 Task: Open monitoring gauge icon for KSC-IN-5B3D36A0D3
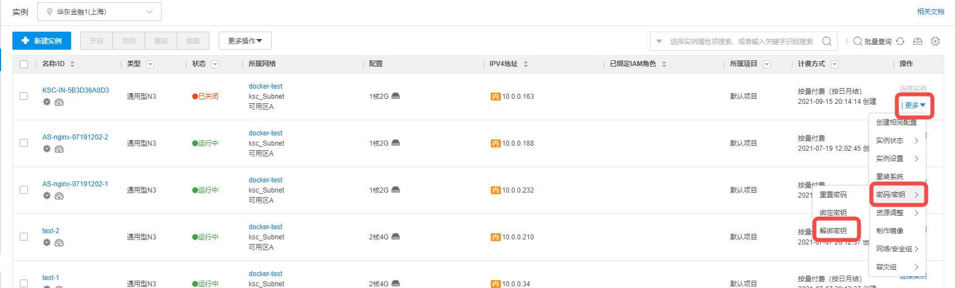click(59, 102)
